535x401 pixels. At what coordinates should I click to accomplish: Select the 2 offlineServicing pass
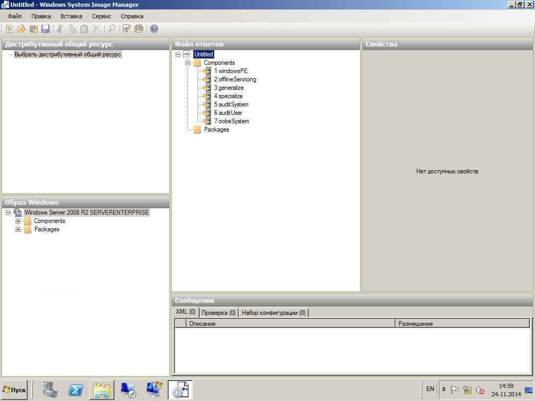click(235, 79)
